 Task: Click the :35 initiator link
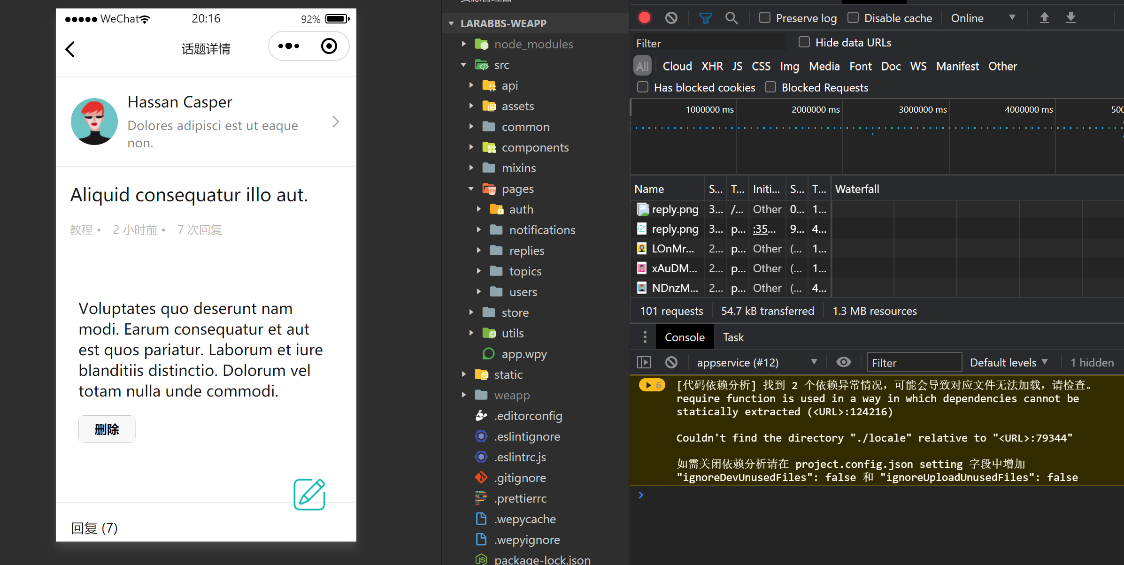764,229
